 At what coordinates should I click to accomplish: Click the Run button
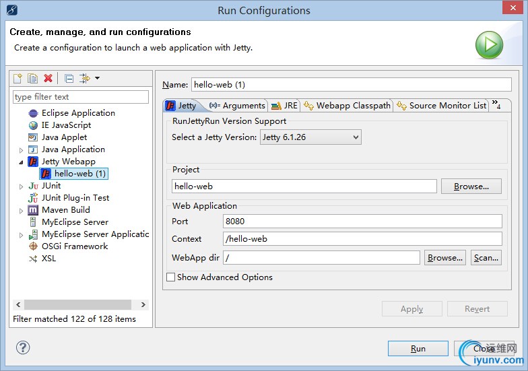coord(418,349)
